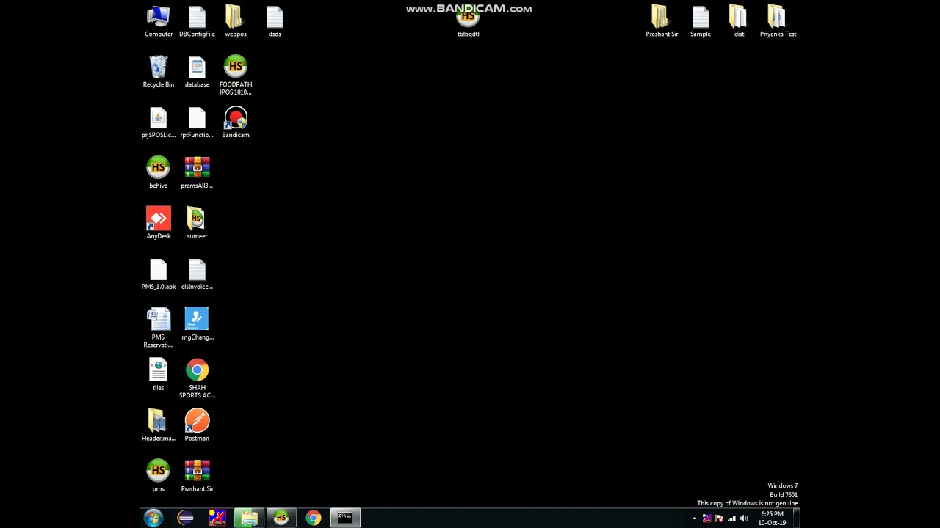Select the rptFunctio file icon
This screenshot has width=940, height=528.
197,122
